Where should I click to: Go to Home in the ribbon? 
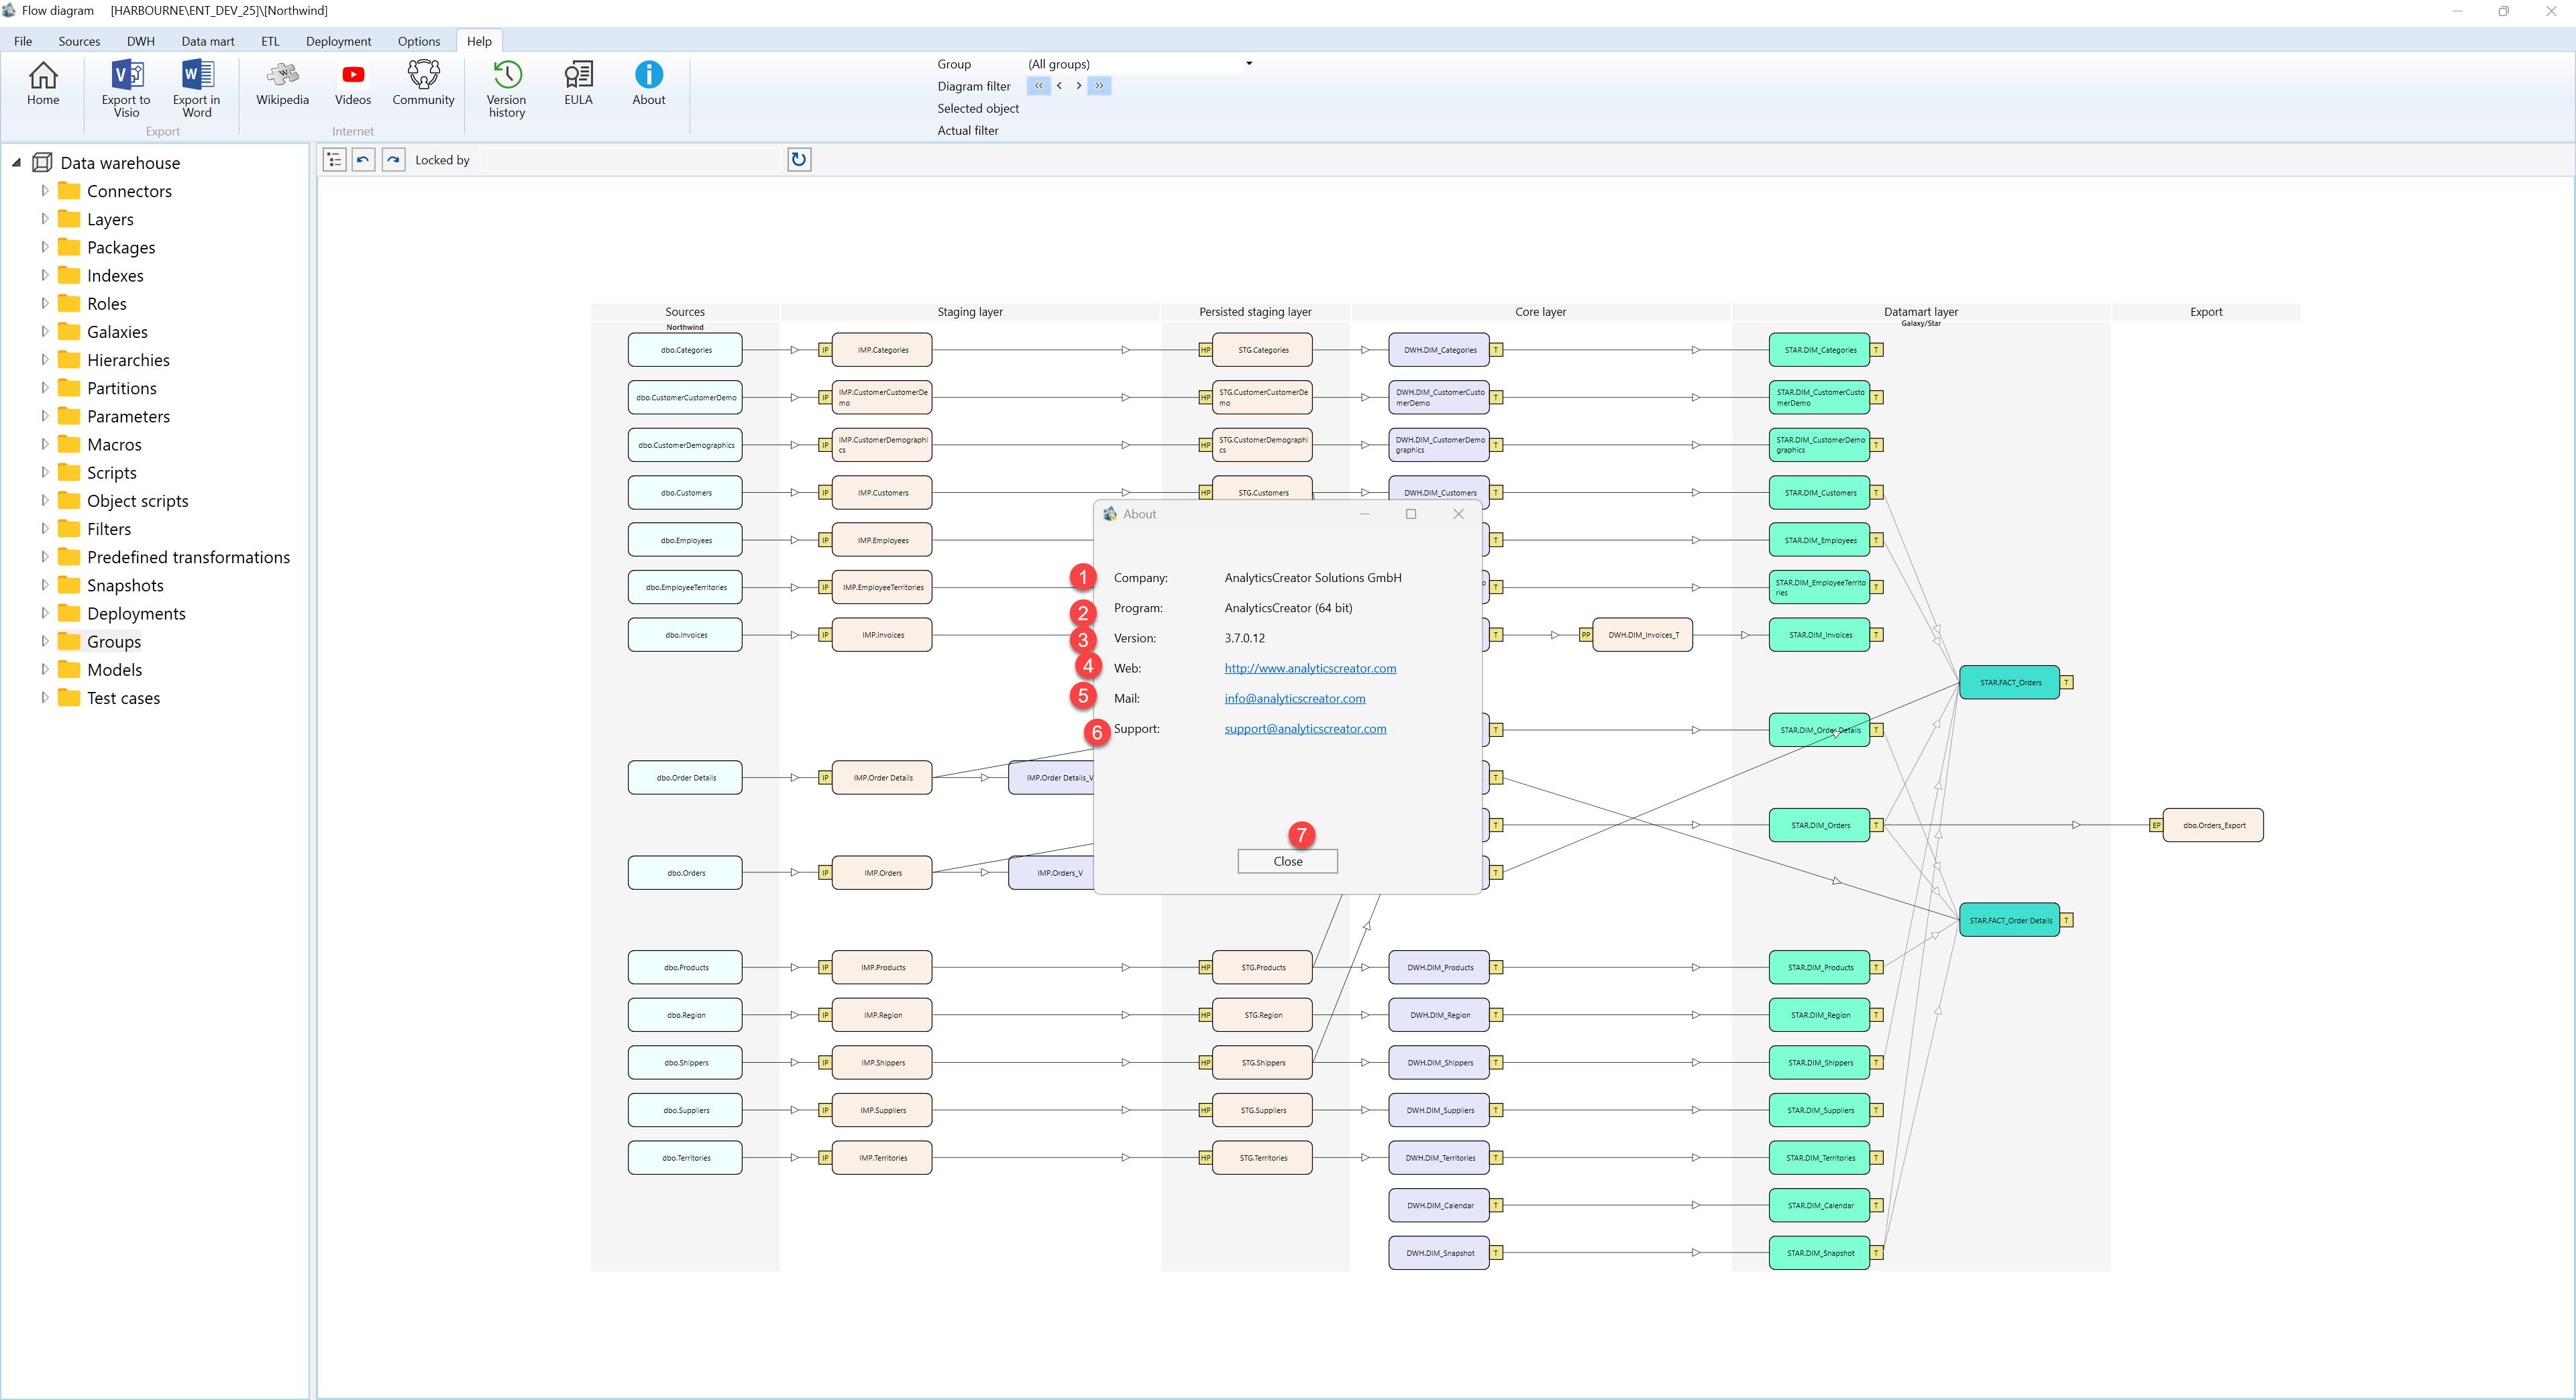click(43, 83)
